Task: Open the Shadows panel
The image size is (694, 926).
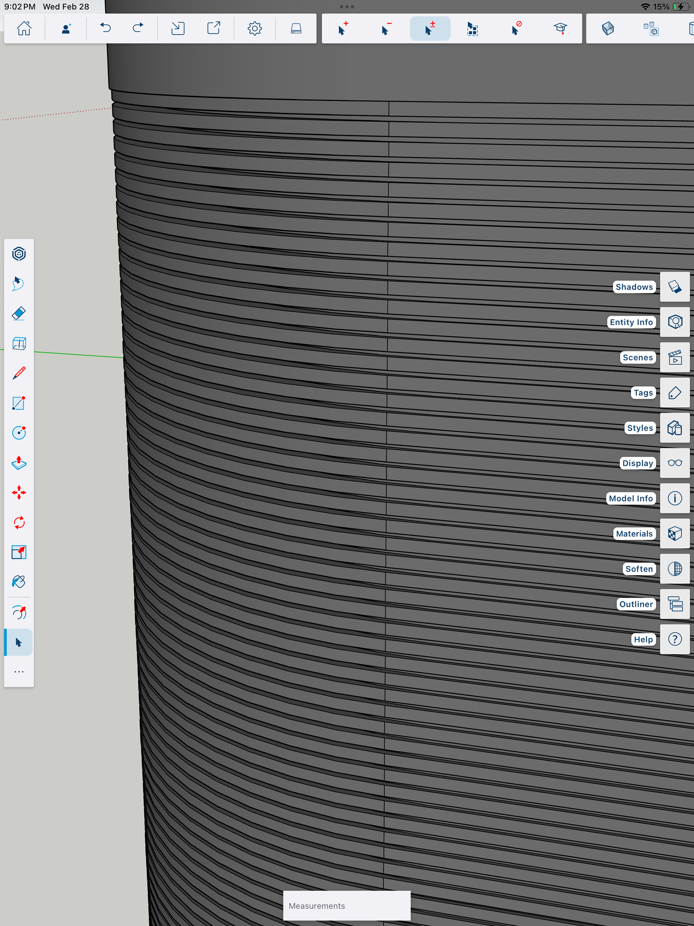Action: pyautogui.click(x=675, y=287)
